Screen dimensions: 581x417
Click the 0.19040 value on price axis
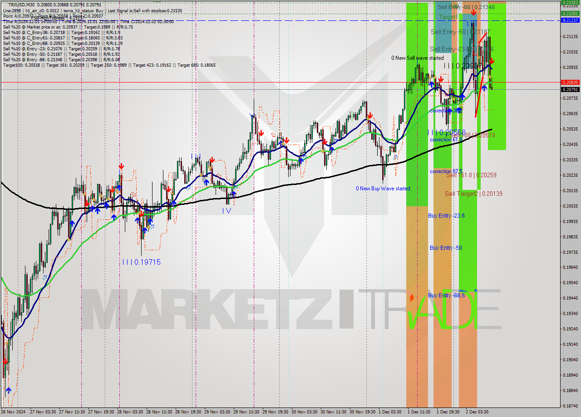tap(571, 359)
